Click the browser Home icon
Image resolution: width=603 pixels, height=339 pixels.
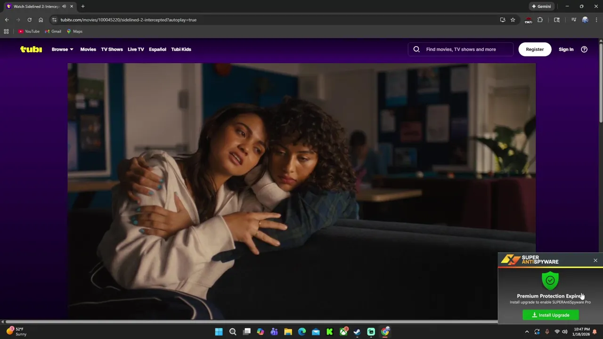(41, 20)
